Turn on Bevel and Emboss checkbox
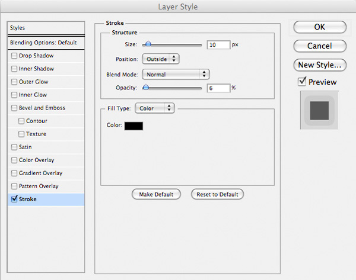 click(14, 108)
